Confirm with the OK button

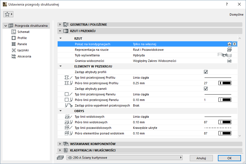point(229,158)
